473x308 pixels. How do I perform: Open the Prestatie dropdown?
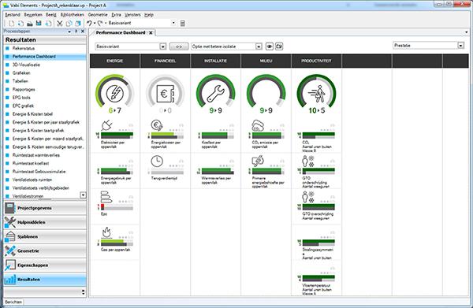click(x=460, y=46)
